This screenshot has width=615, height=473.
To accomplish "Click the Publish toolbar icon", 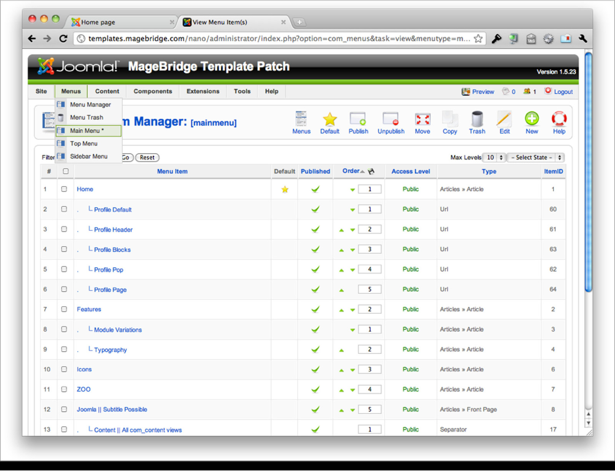I will pos(358,119).
